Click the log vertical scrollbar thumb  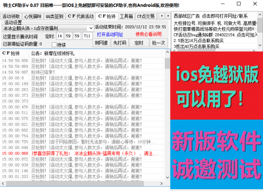[167, 64]
